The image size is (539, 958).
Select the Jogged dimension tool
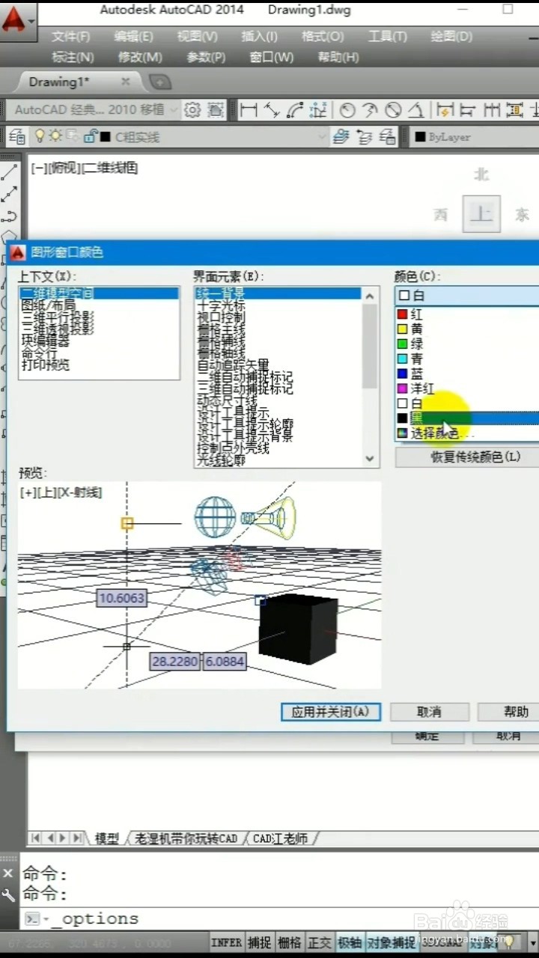370,110
